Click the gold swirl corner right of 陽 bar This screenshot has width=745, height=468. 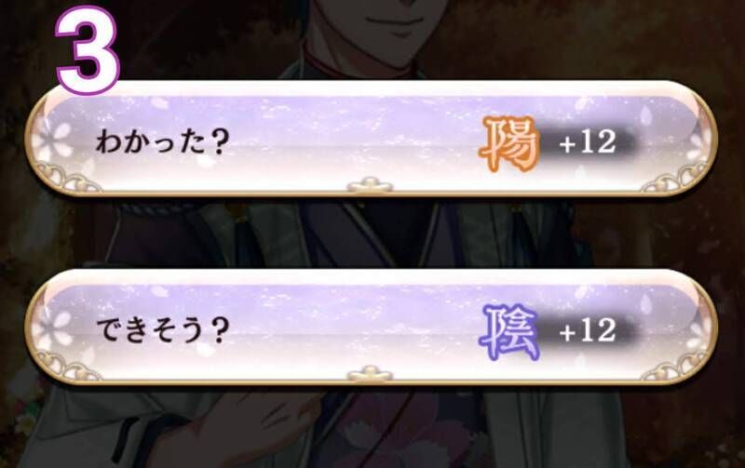tap(676, 178)
